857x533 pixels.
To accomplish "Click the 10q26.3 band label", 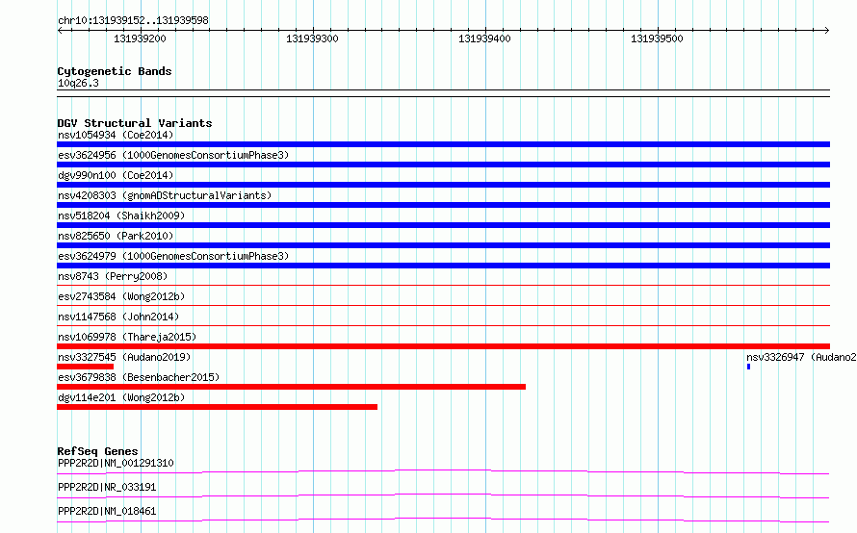I will point(78,83).
